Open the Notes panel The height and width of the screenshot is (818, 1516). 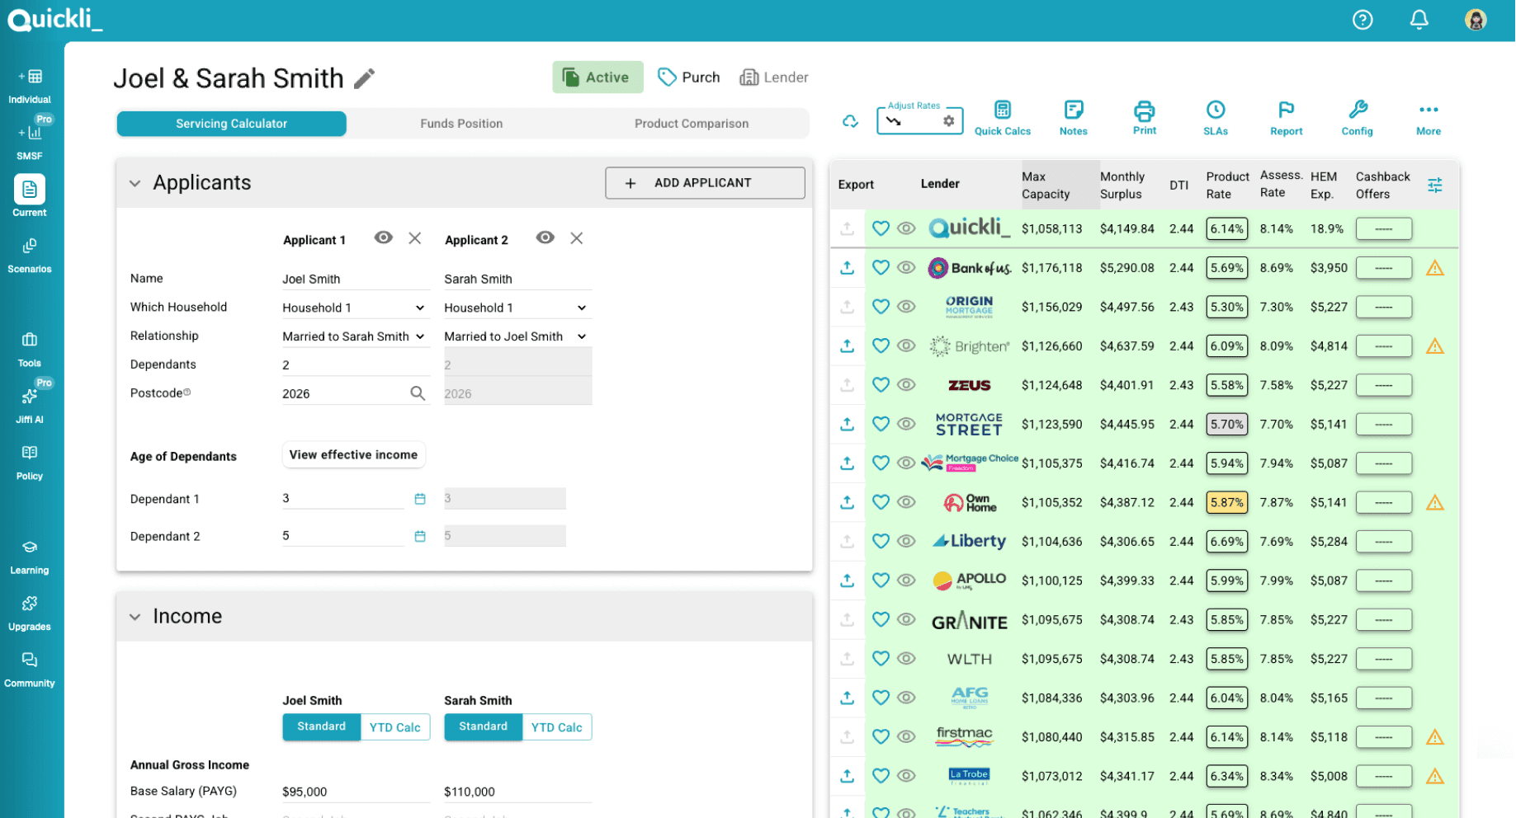(x=1073, y=117)
